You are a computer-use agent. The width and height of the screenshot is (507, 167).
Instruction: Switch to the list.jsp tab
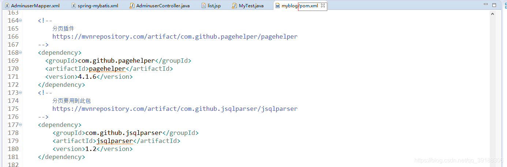tap(211, 6)
